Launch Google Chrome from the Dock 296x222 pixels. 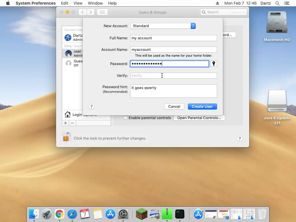tap(60, 214)
